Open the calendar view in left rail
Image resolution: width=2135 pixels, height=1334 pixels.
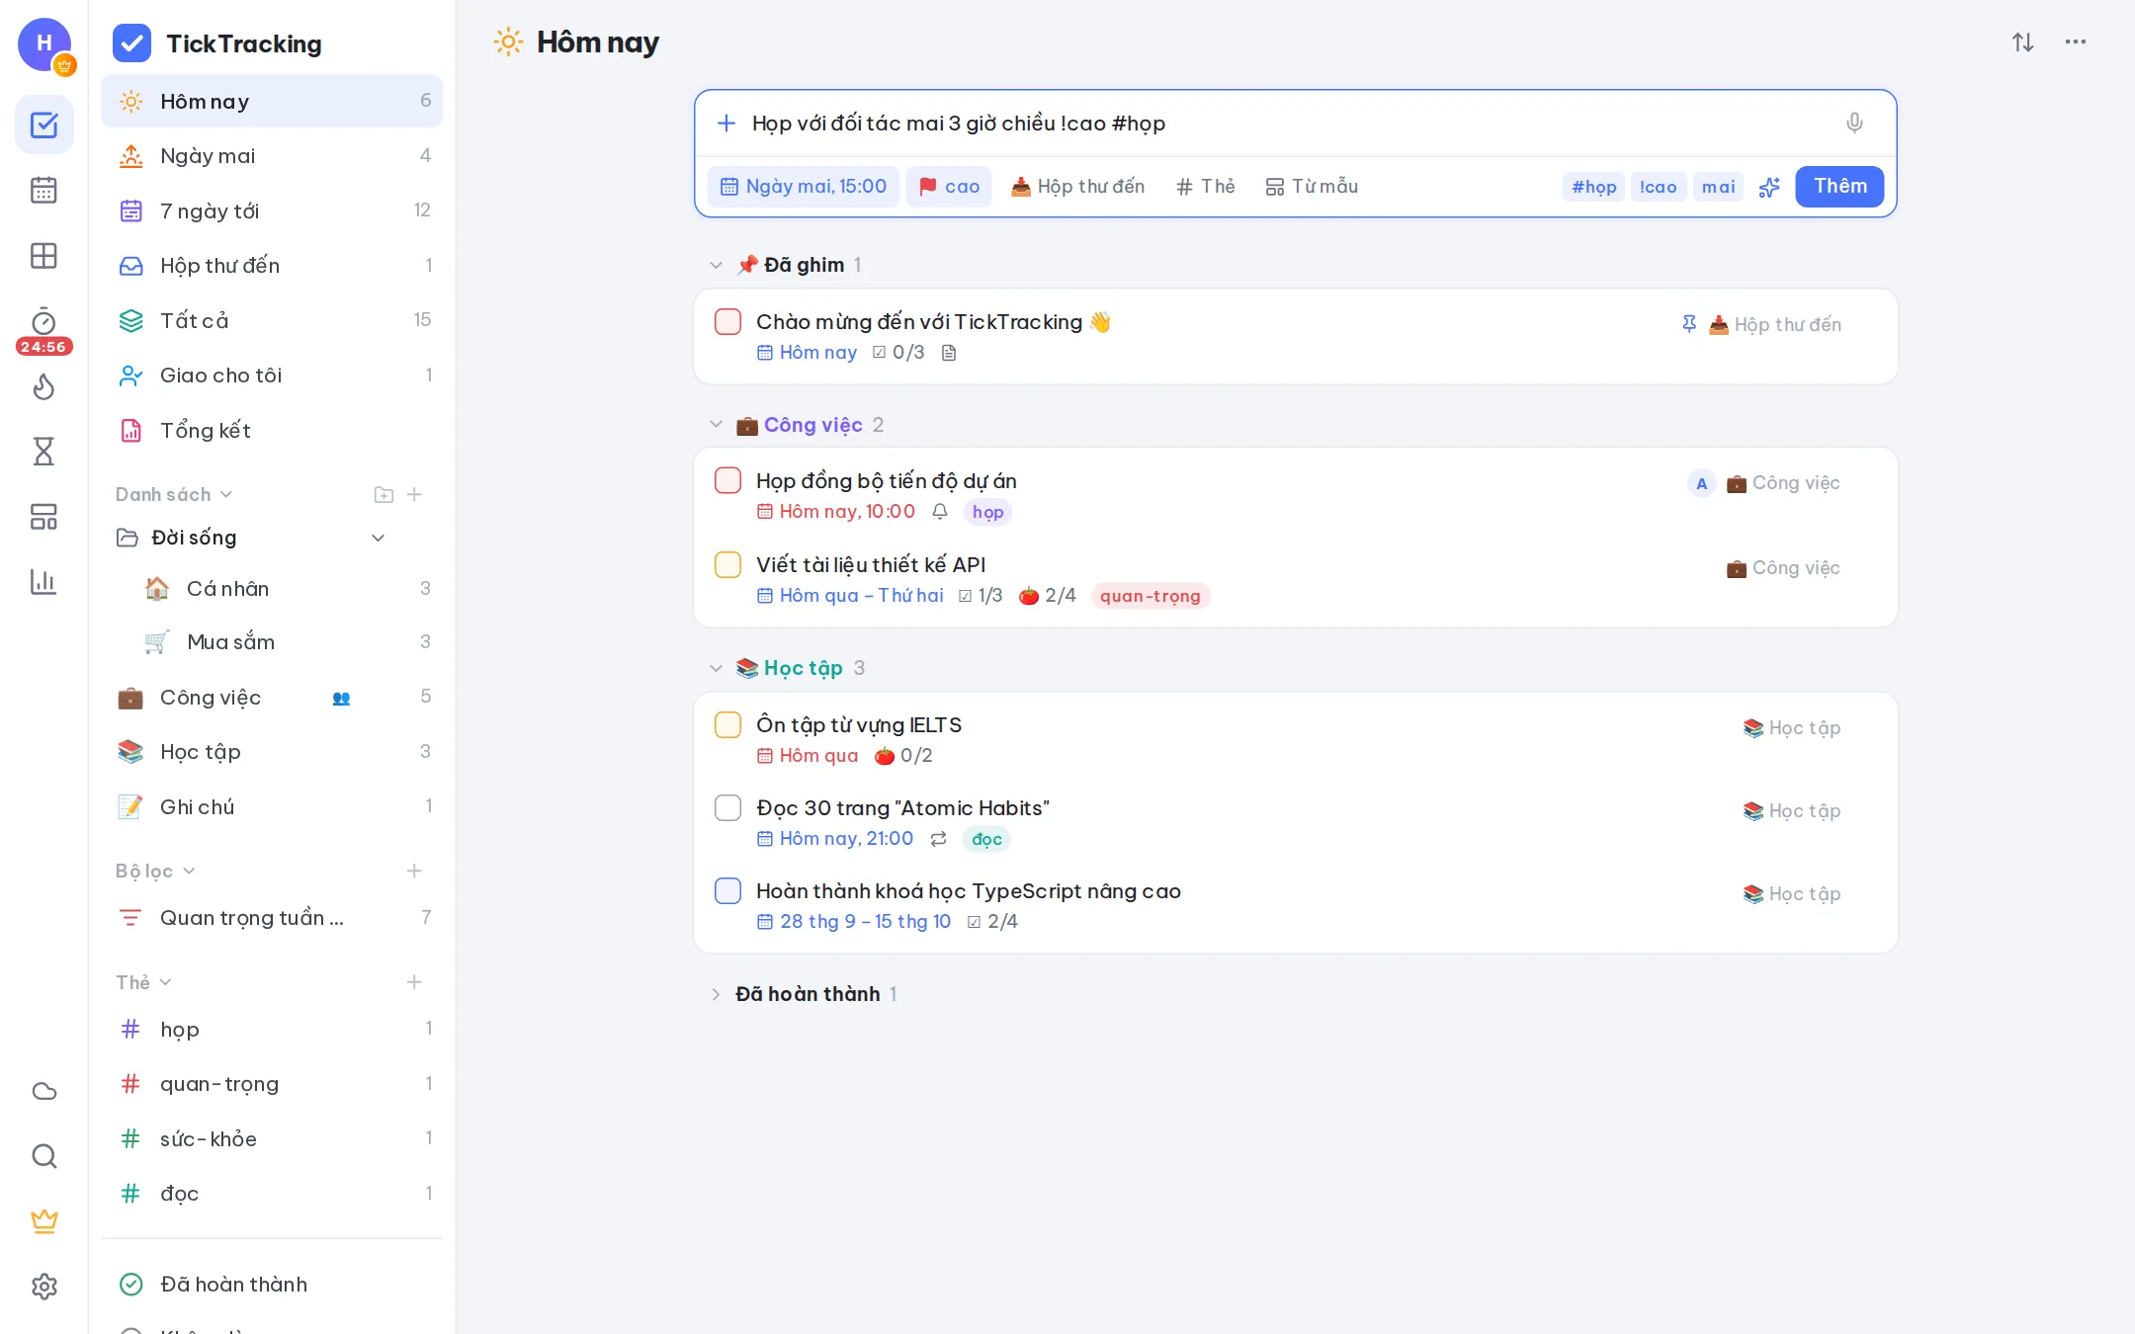coord(43,190)
